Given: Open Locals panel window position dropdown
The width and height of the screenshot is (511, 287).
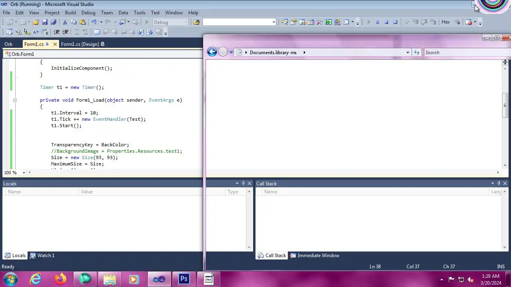Looking at the screenshot, I should click(x=237, y=183).
